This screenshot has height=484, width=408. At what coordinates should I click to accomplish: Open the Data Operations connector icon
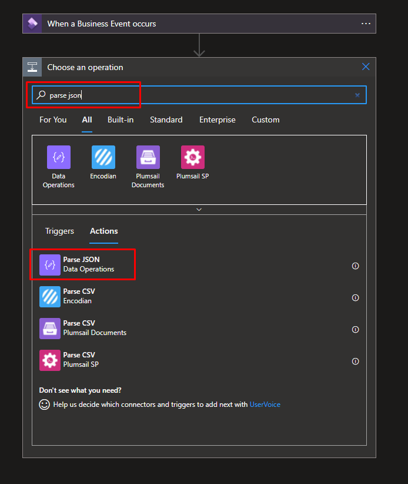pos(59,157)
